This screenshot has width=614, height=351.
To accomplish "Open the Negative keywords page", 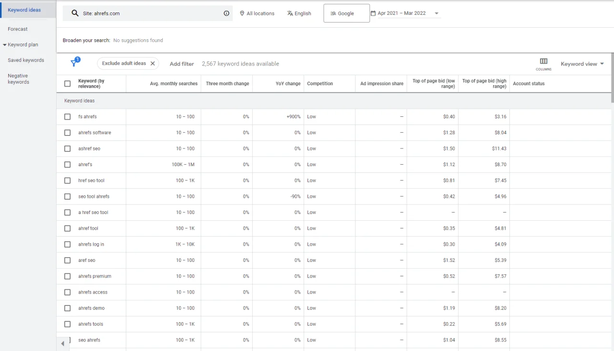I will click(18, 79).
